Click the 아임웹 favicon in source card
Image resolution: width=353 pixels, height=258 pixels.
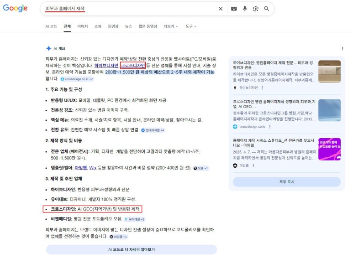tap(235, 165)
